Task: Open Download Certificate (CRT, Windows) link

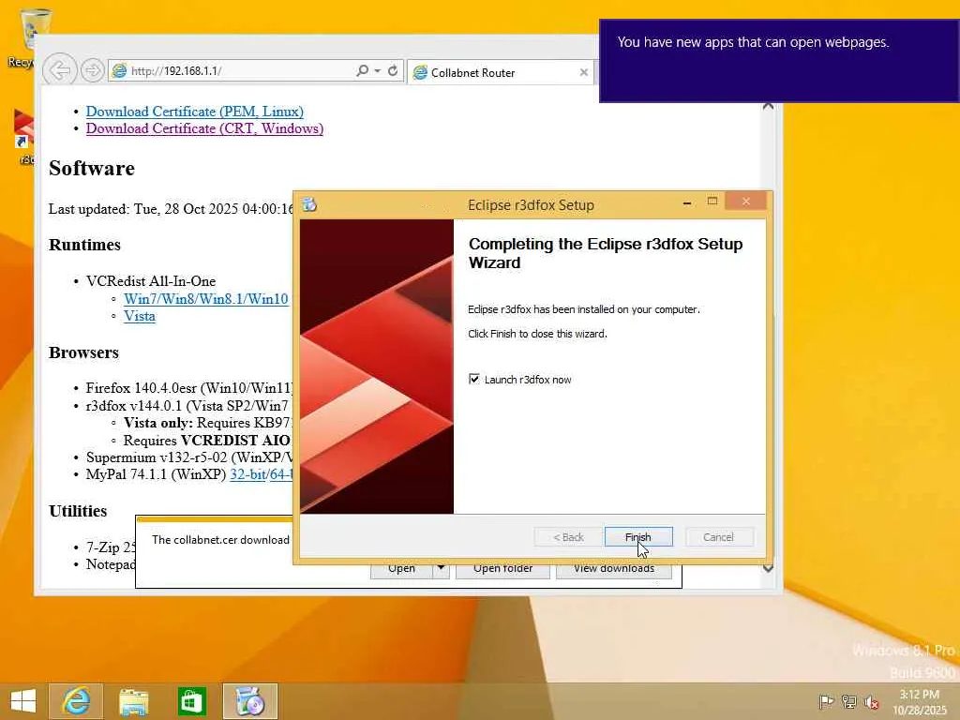Action: (204, 128)
